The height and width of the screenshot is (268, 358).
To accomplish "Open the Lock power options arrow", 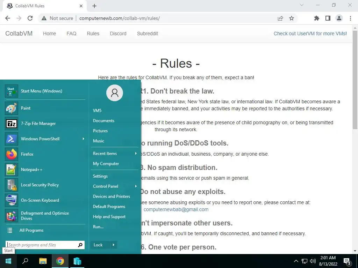I will pos(113,245).
